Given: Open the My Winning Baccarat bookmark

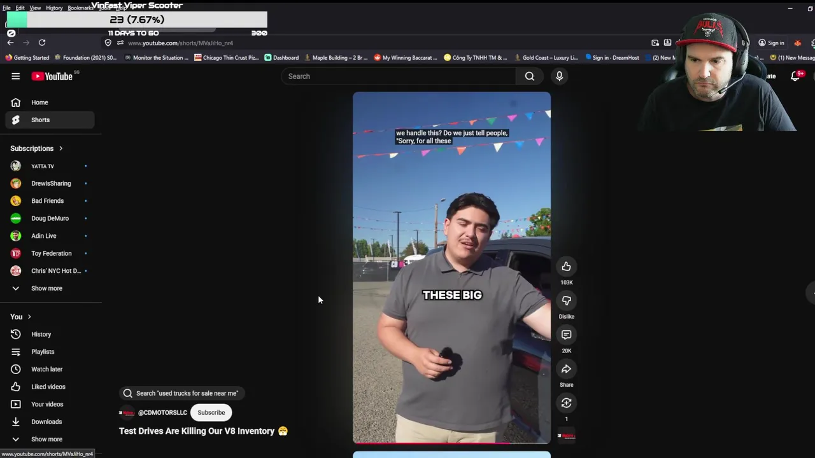Looking at the screenshot, I should tap(406, 57).
